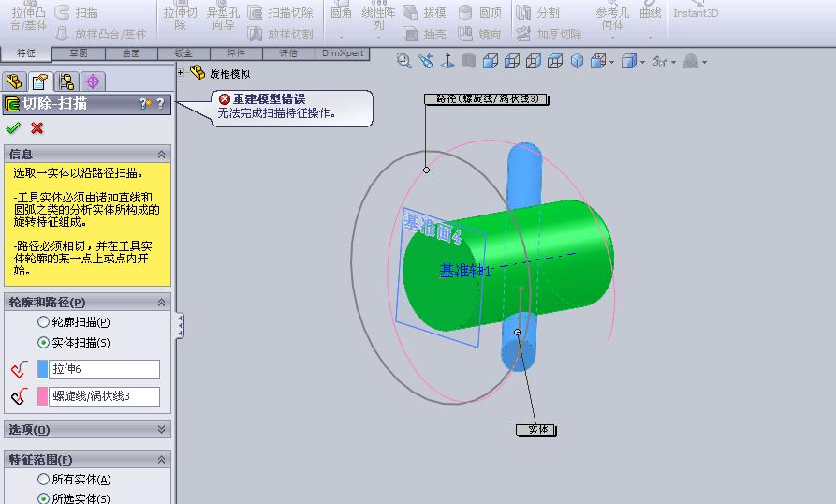This screenshot has width=836, height=504.
Task: Collapse the 特征范围 section
Action: tap(161, 459)
